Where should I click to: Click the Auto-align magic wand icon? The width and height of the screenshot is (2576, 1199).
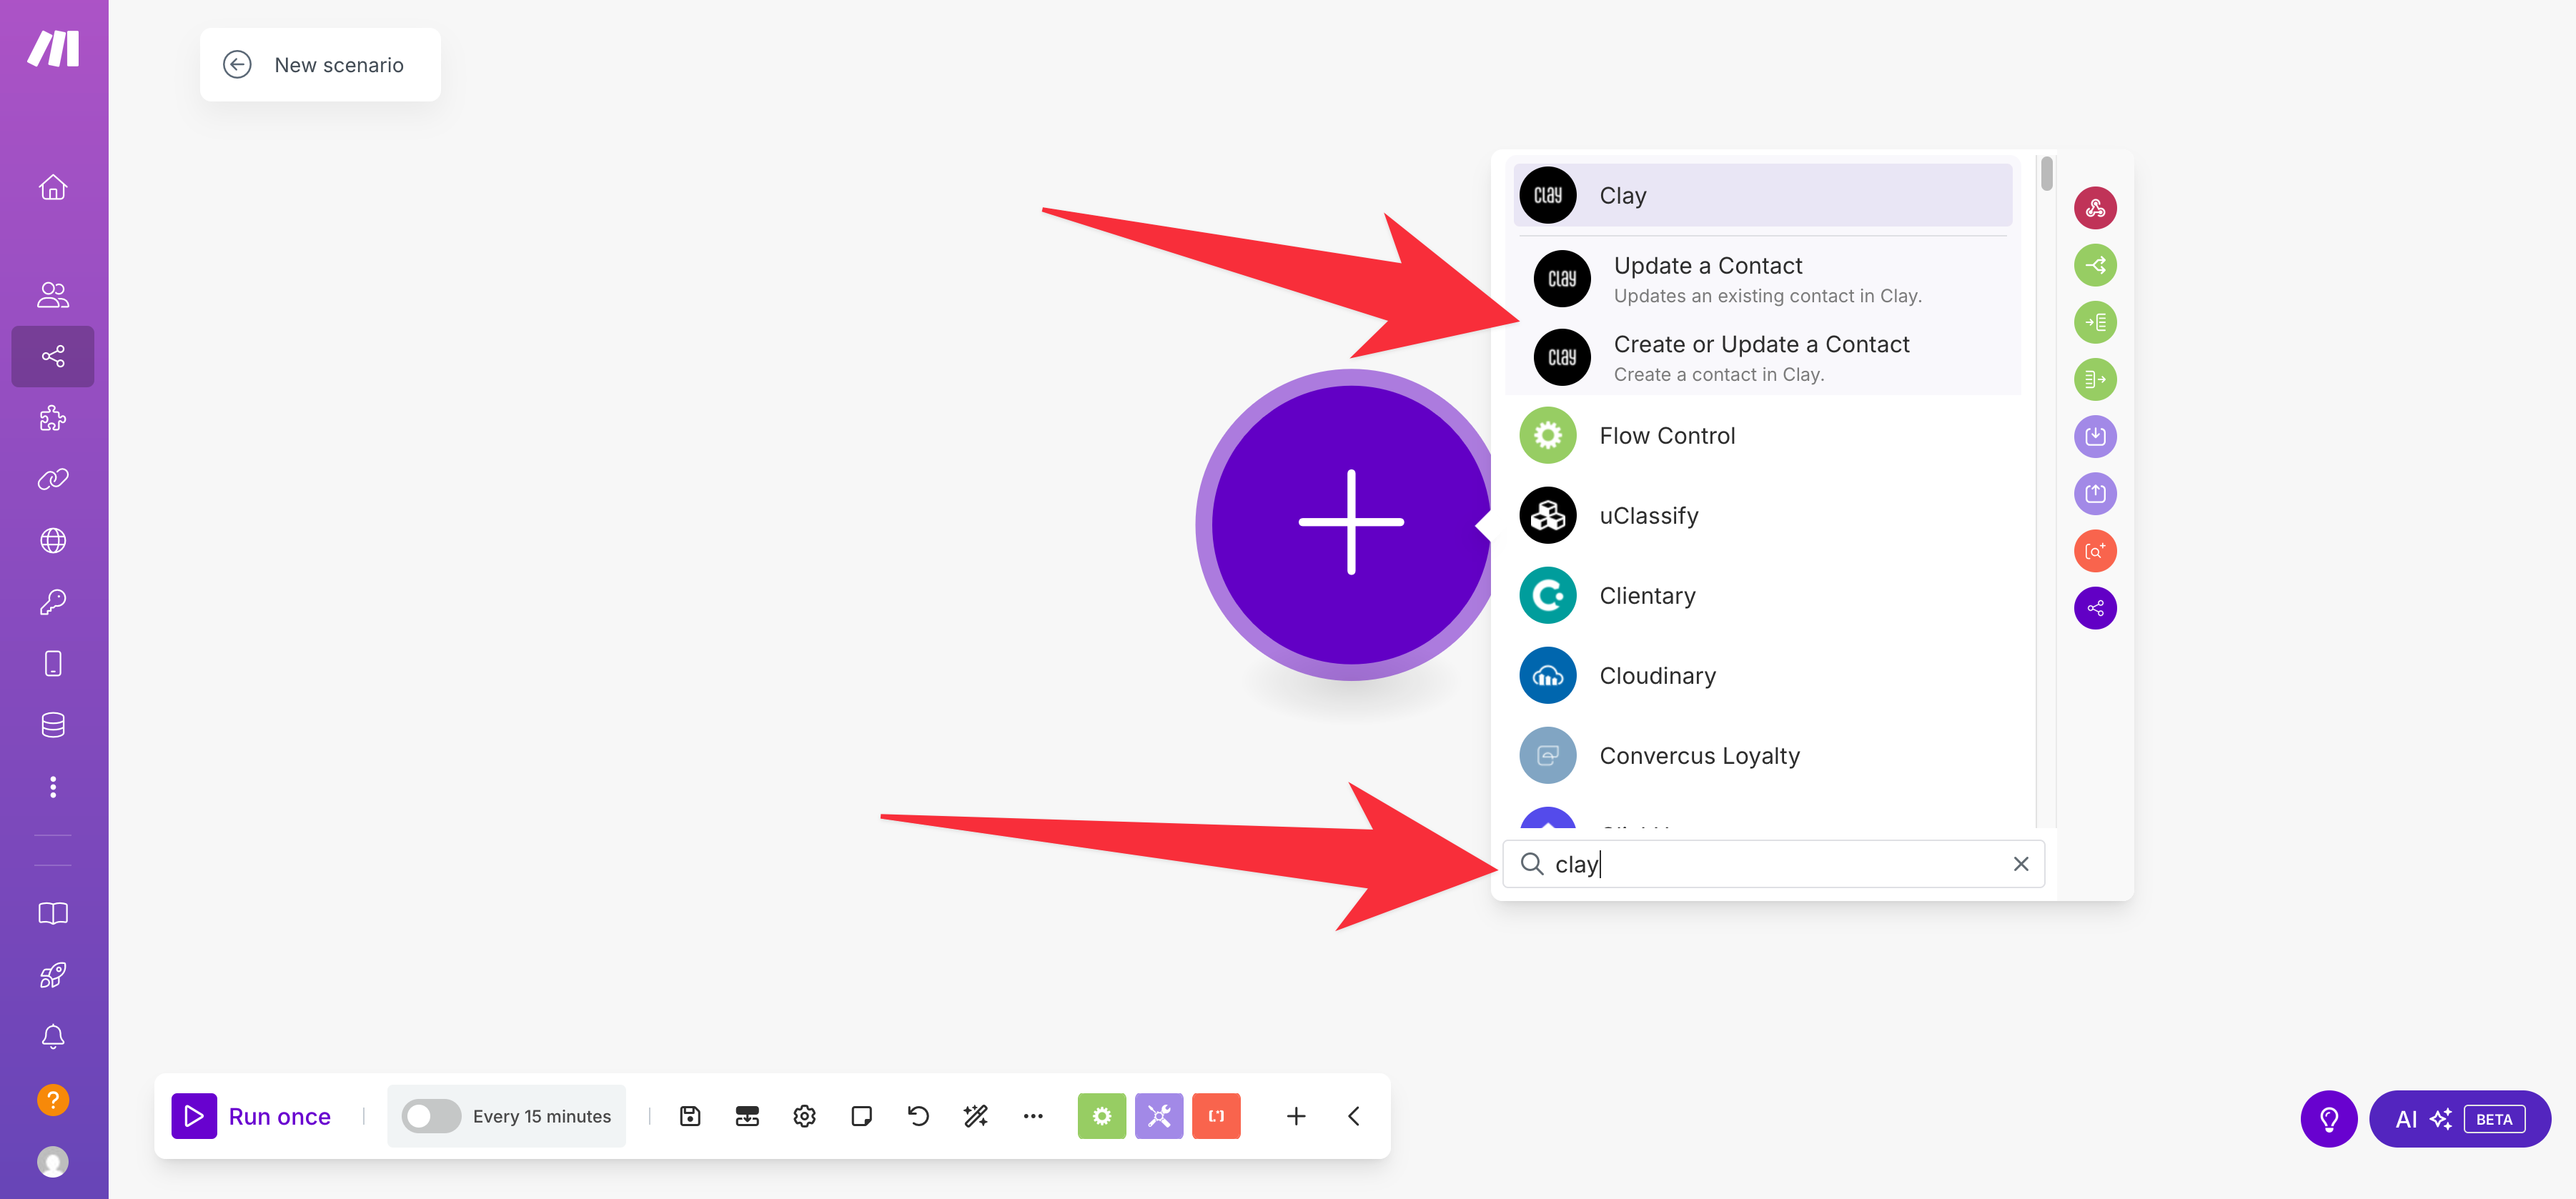[x=975, y=1116]
